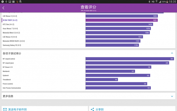Open the 更多信息 panel header

[x=88, y=96]
